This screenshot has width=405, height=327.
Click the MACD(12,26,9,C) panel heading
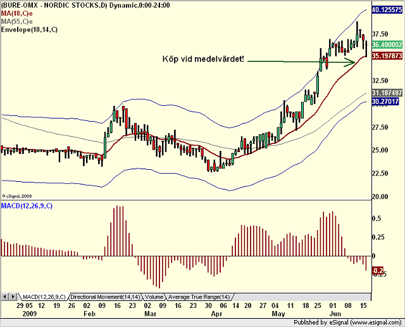tap(27, 206)
